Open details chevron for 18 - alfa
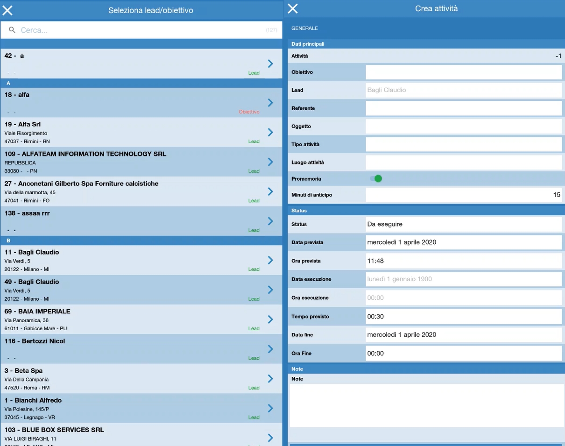This screenshot has width=565, height=446. click(270, 102)
